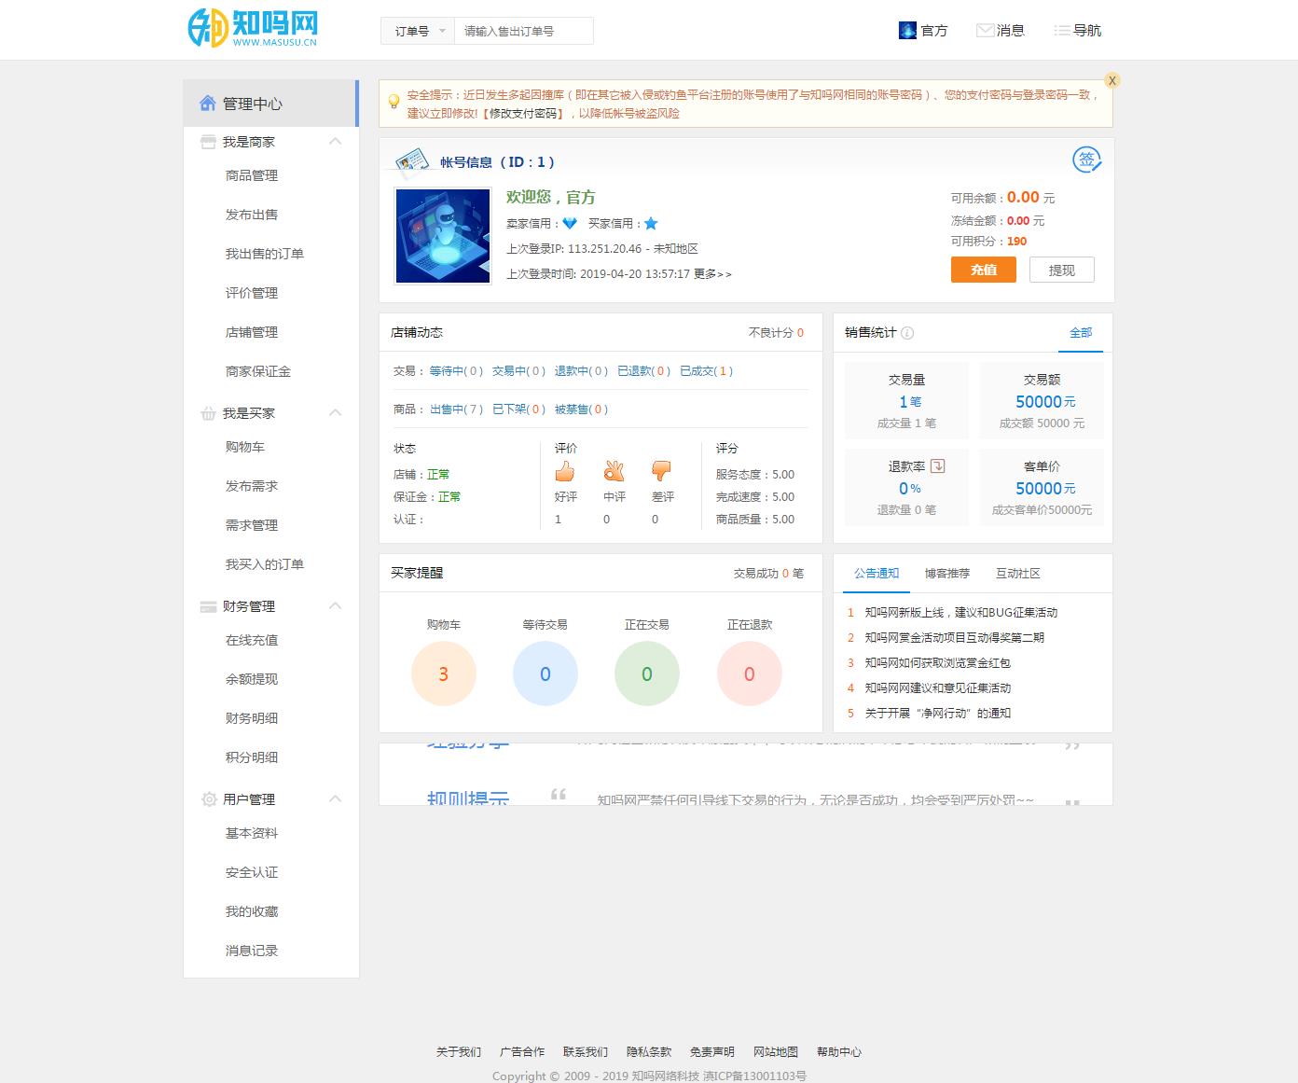Switch to the 互动社区 tab

1018,574
